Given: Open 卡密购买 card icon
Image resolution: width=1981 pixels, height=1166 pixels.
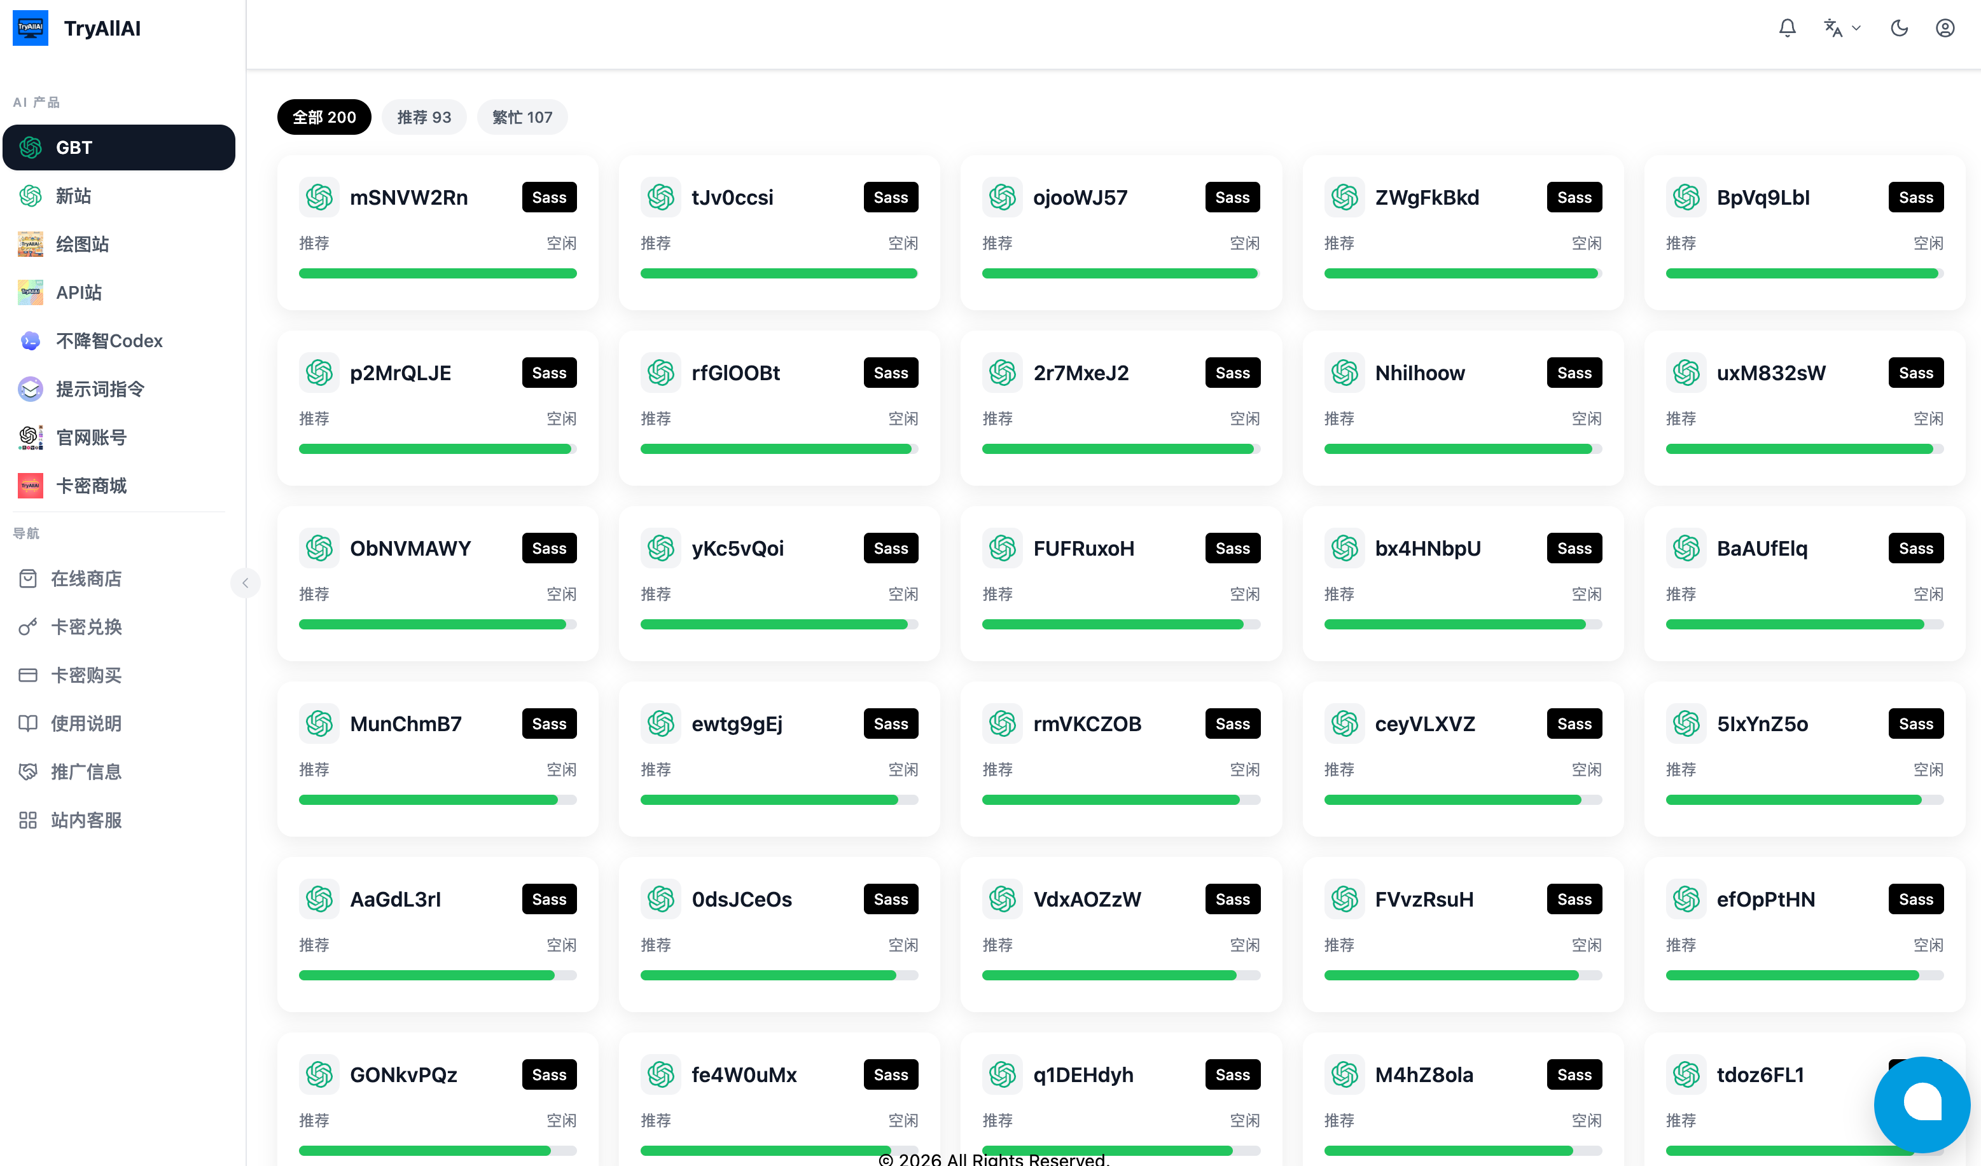Looking at the screenshot, I should (28, 675).
